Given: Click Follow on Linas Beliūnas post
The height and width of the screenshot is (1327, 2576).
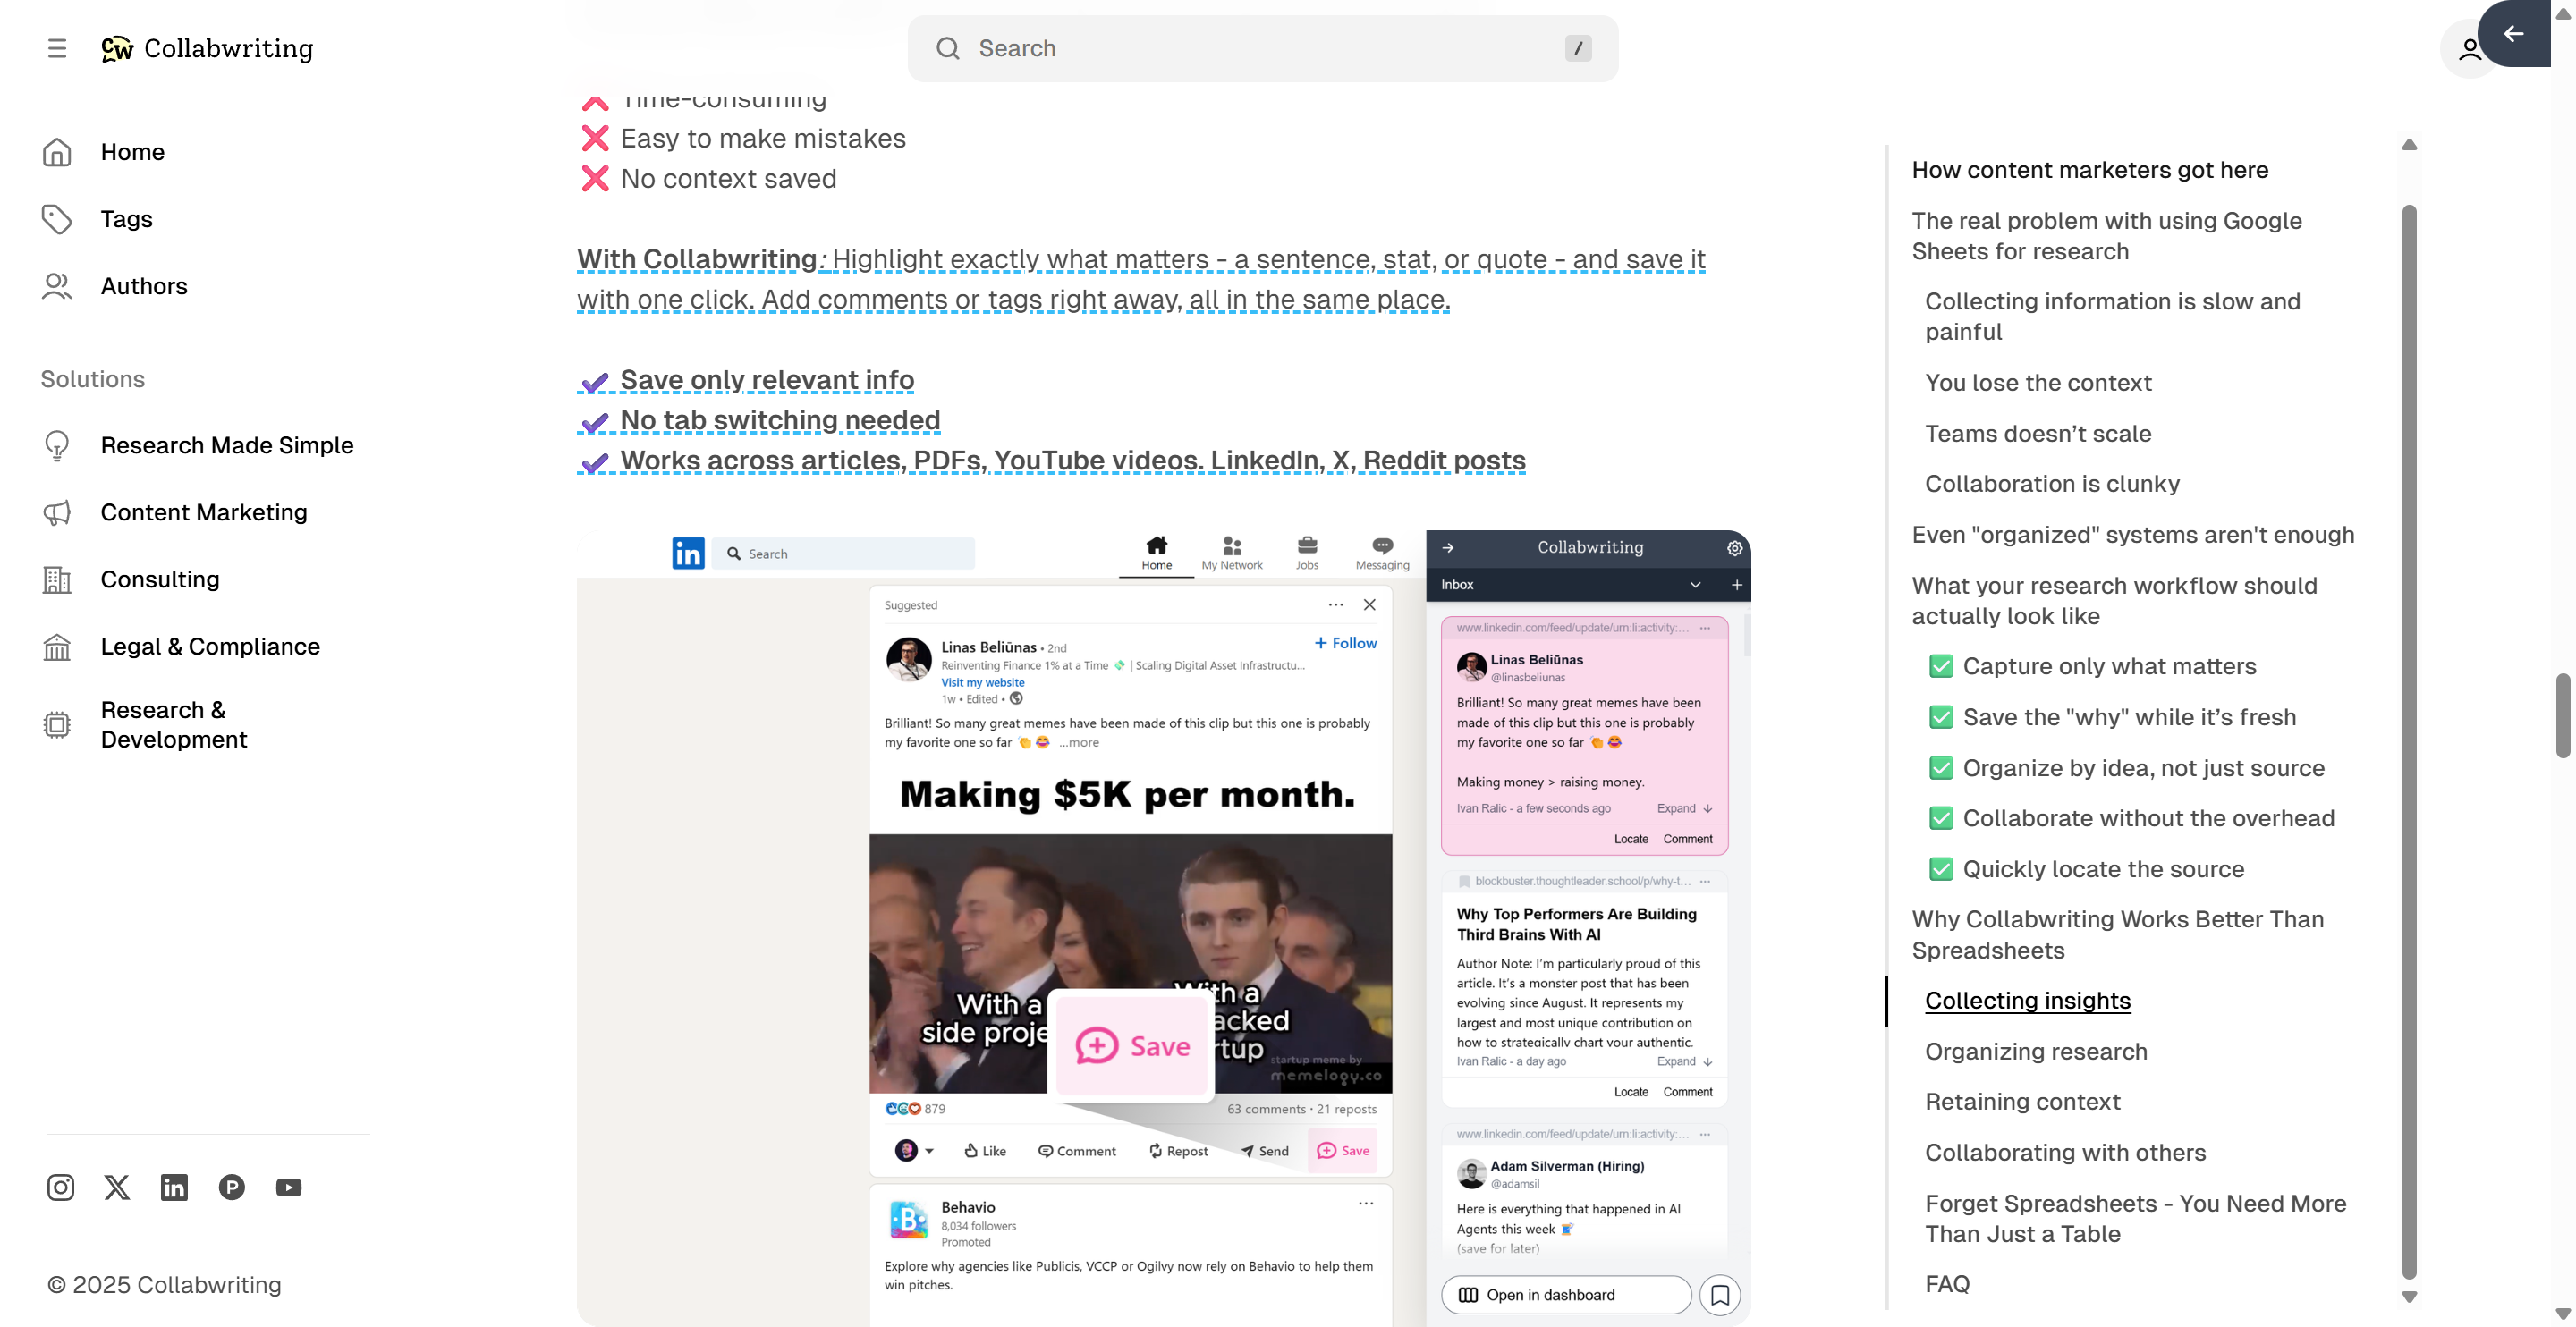Looking at the screenshot, I should click(x=1345, y=643).
